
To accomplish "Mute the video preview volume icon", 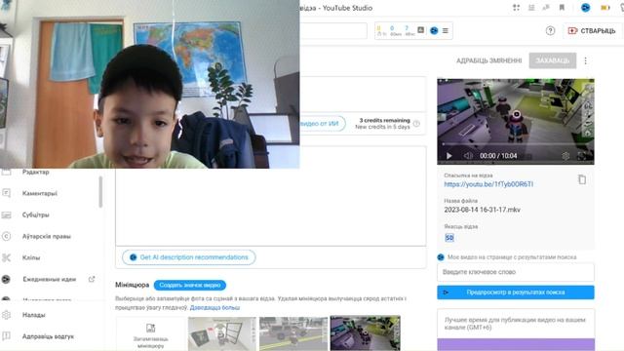I will pos(468,156).
